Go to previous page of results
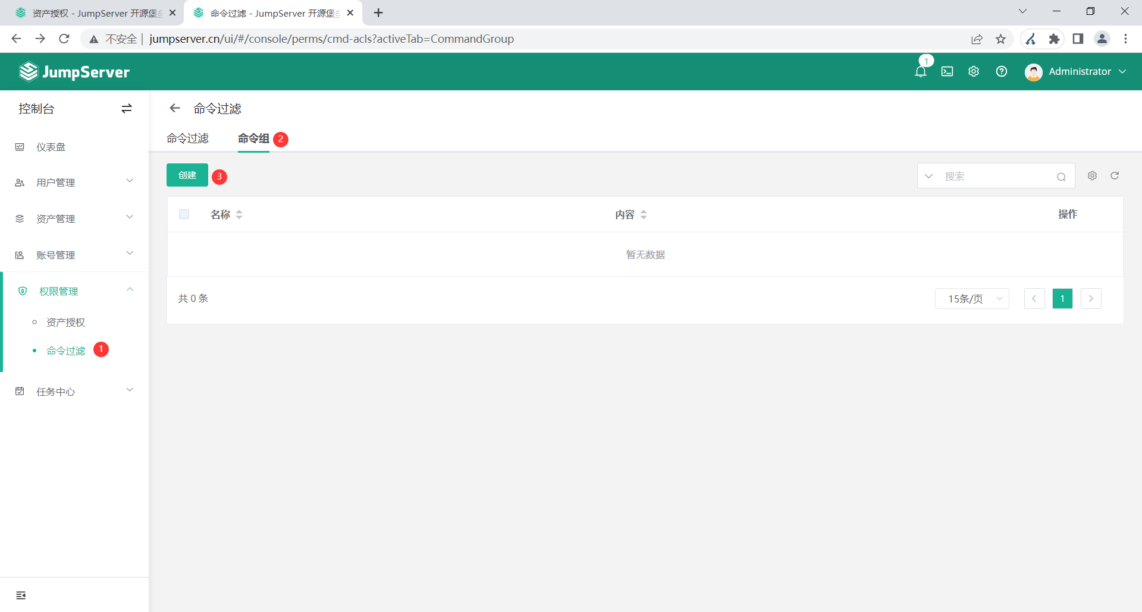The width and height of the screenshot is (1142, 612). tap(1034, 299)
